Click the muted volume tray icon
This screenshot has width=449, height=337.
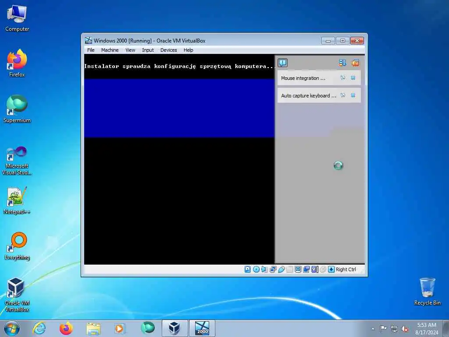[x=405, y=329]
